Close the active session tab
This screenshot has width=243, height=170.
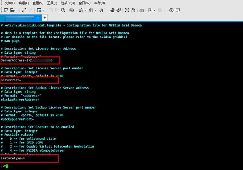(x=38, y=18)
